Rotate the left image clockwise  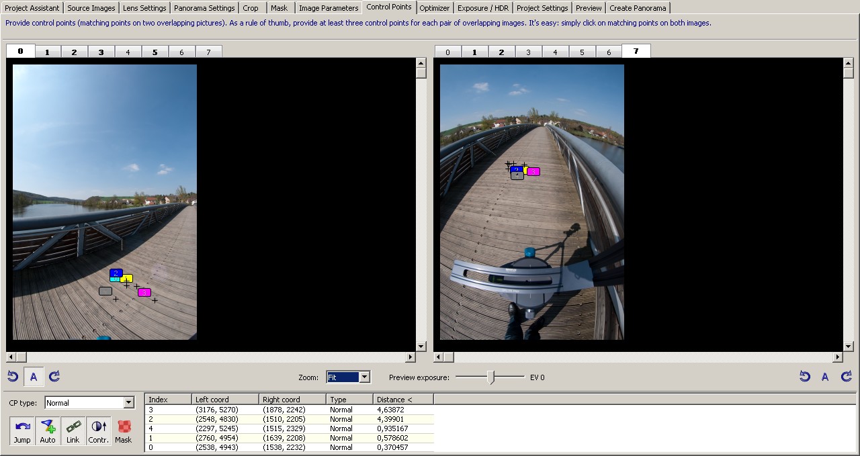pyautogui.click(x=54, y=377)
